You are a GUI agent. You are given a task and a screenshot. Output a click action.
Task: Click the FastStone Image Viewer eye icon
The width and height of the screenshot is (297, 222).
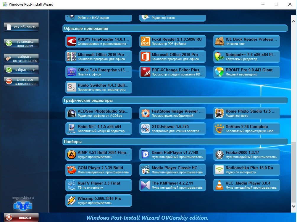[146, 113]
